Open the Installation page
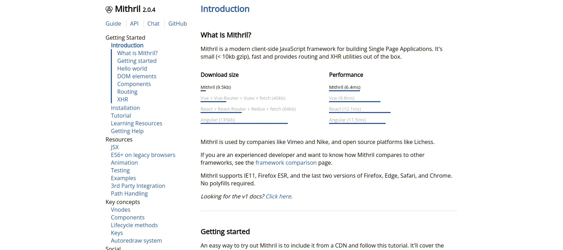This screenshot has height=250, width=563. tap(125, 108)
